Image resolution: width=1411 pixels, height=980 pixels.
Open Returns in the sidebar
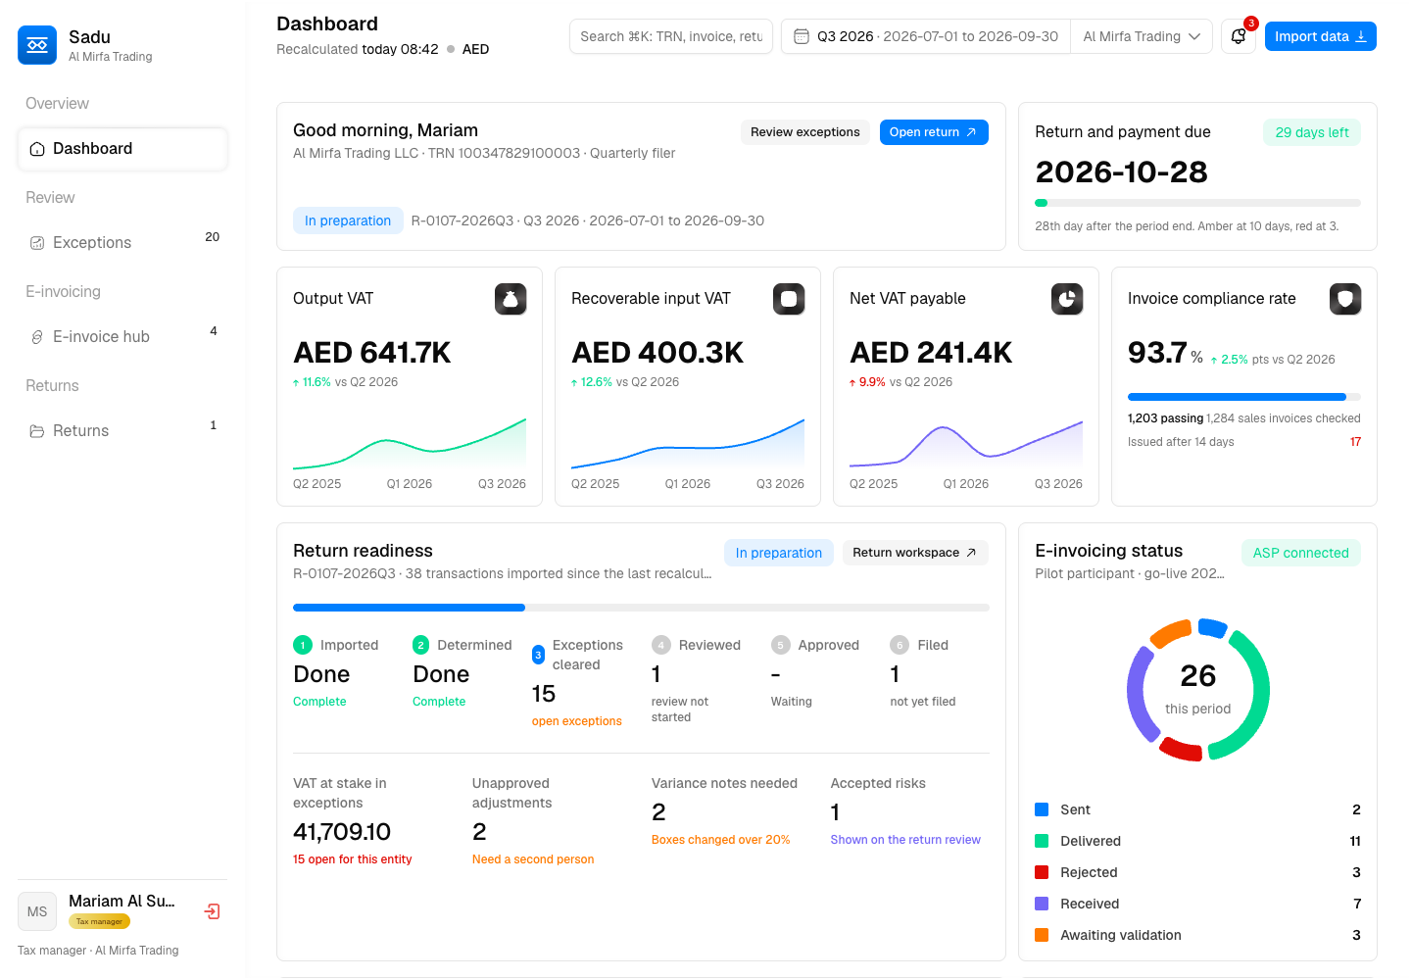pos(122,431)
